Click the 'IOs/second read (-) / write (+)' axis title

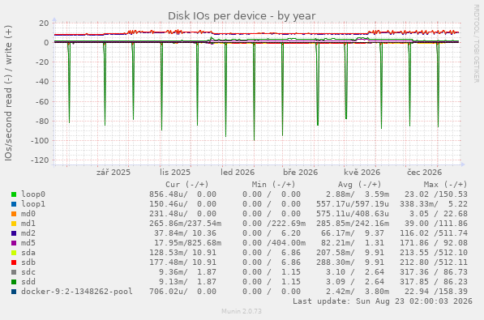click(8, 93)
